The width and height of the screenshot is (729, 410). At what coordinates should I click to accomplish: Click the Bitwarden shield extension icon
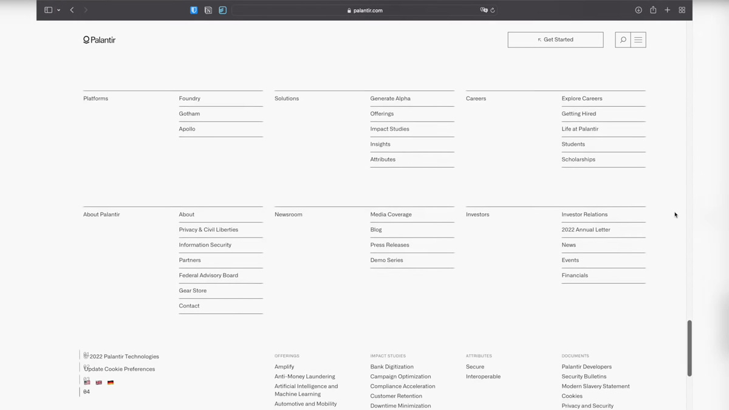tap(194, 10)
